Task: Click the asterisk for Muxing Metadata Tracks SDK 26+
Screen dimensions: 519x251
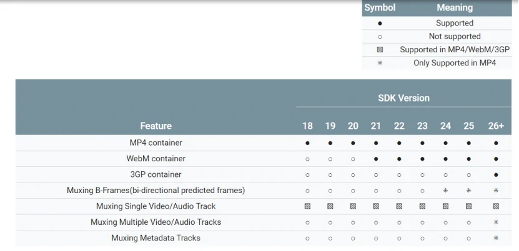Action: pyautogui.click(x=496, y=238)
